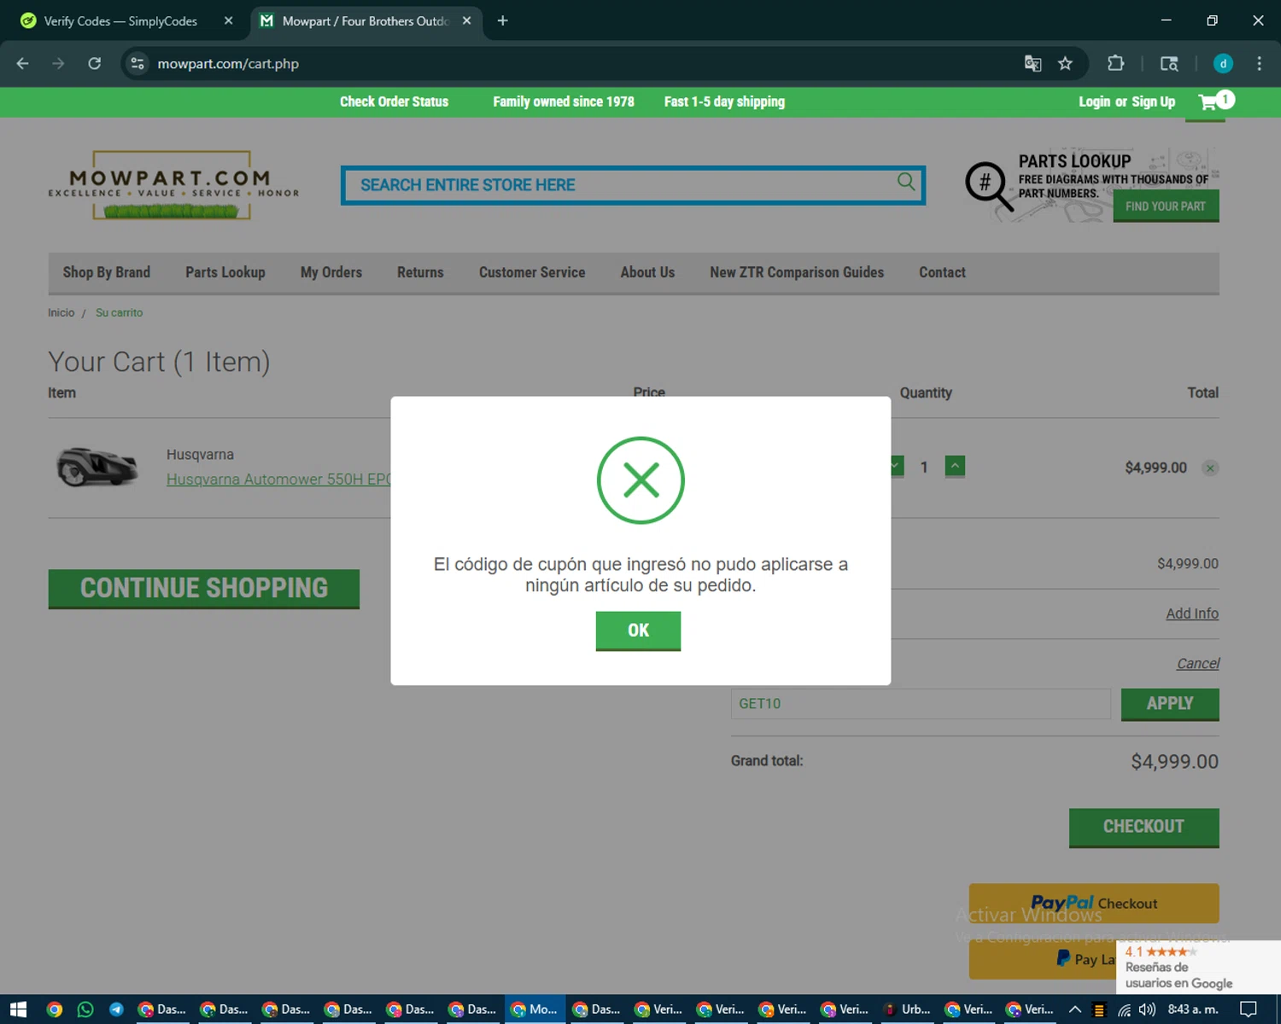Show hidden system tray icons
Screen dimensions: 1281x1024
pyautogui.click(x=1075, y=1009)
